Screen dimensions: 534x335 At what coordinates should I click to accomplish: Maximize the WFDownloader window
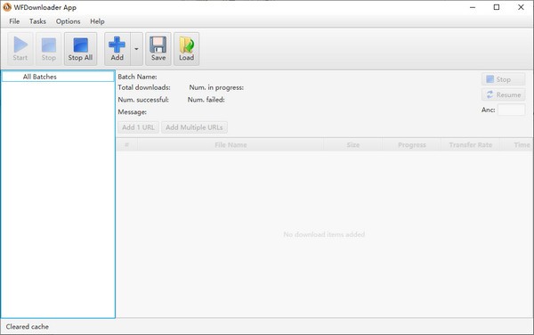pyautogui.click(x=497, y=7)
